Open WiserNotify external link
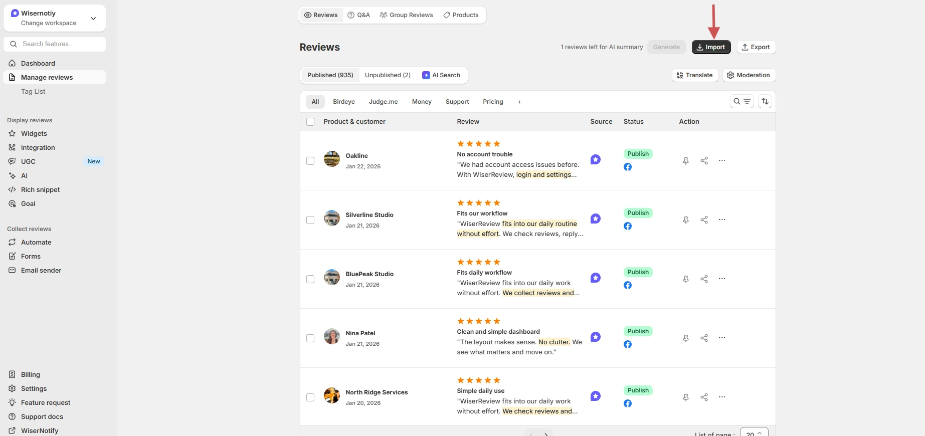This screenshot has width=925, height=436. click(40, 430)
